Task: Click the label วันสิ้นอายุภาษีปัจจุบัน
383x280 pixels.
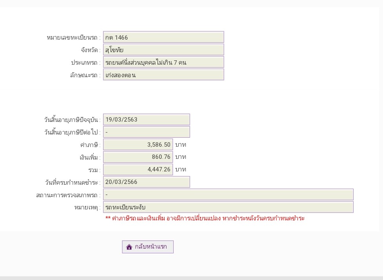Action: coord(72,120)
